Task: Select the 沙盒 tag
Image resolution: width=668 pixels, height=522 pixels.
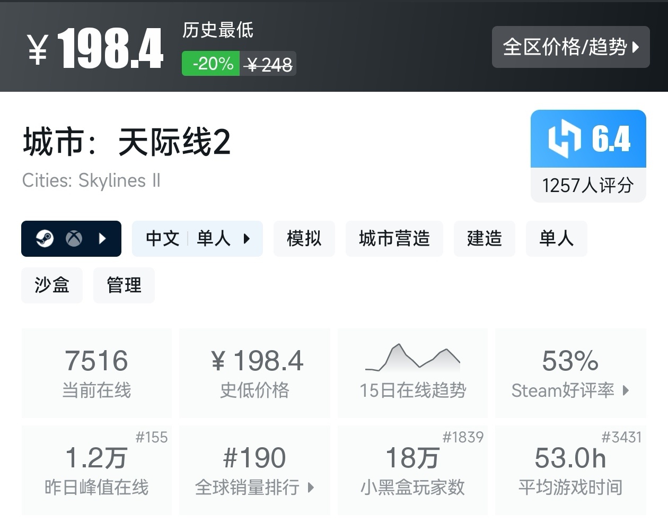Action: [x=52, y=285]
